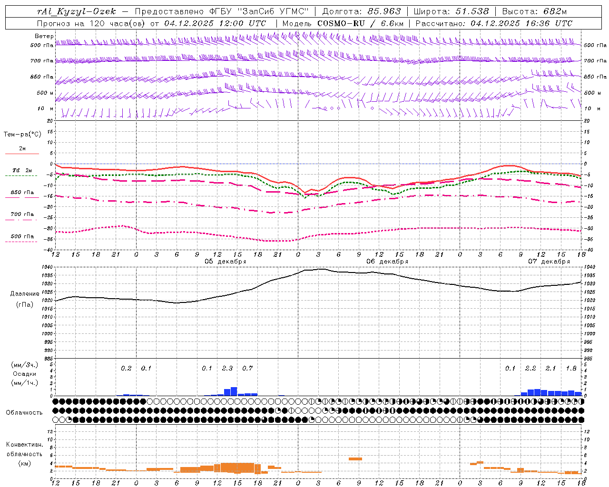Click the 2.3 precipitation amount value
Screen dimensions: 609x487
click(227, 368)
